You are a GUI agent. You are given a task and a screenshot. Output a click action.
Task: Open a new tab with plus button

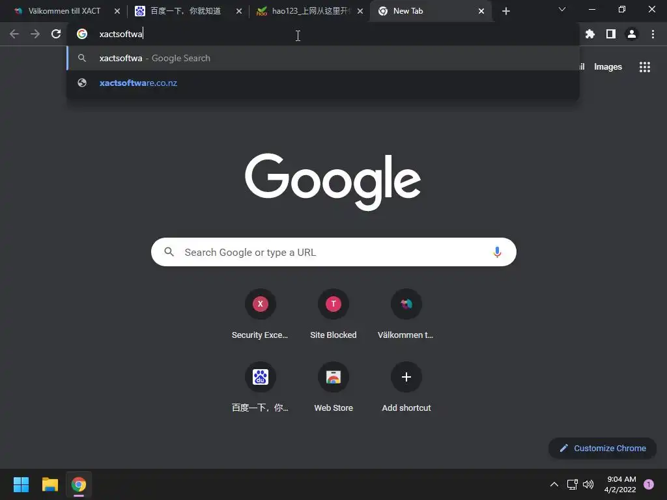pos(505,11)
